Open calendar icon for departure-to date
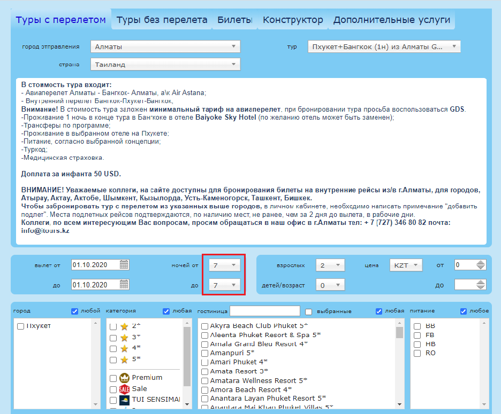 [x=124, y=285]
